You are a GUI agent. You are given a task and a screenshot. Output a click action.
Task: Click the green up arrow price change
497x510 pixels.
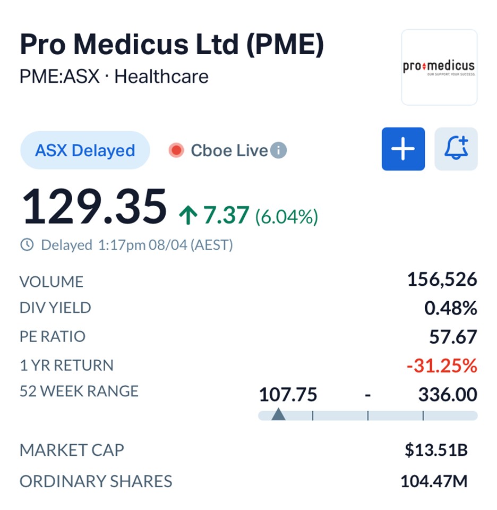(x=187, y=216)
